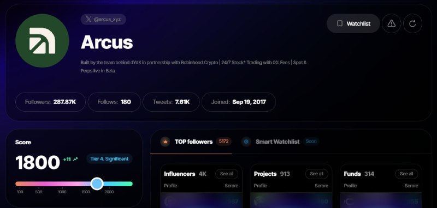Click the 5172 followers count badge

pyautogui.click(x=224, y=142)
